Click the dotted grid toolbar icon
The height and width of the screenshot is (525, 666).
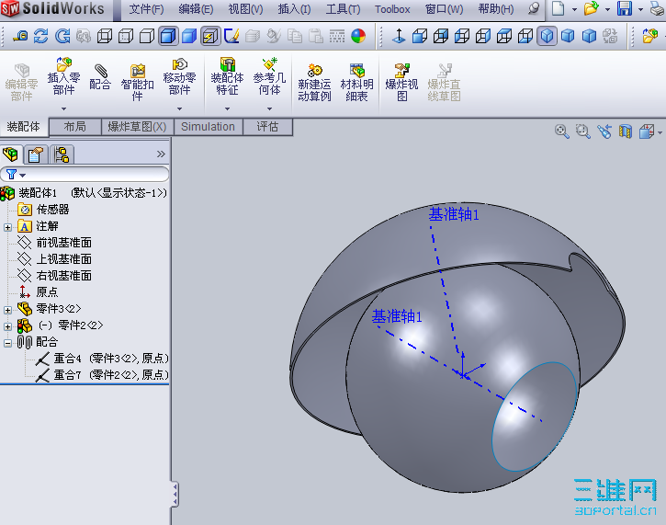337,36
